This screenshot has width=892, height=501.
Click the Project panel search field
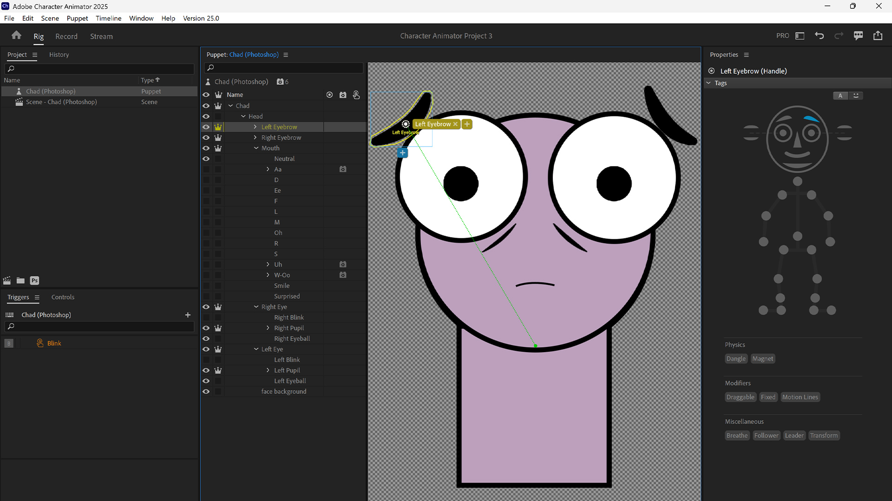pos(99,69)
